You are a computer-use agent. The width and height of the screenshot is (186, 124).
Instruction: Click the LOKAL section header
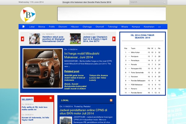tap(65, 100)
